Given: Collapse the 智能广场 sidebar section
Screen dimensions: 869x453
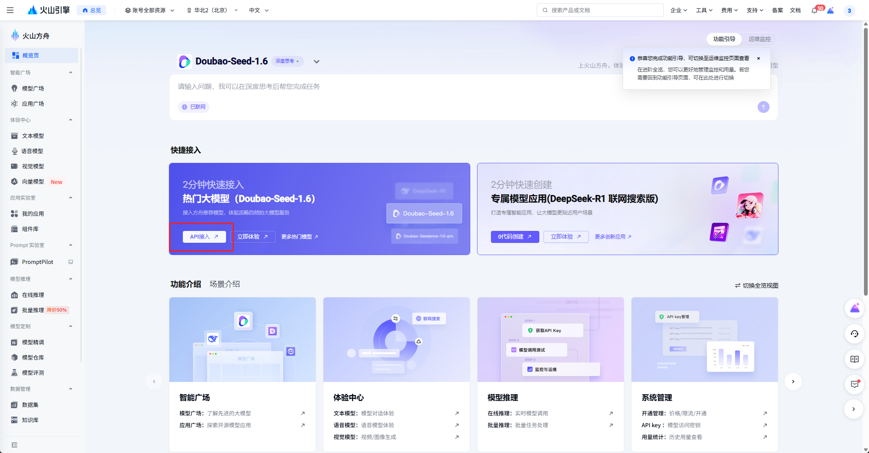Looking at the screenshot, I should 71,72.
